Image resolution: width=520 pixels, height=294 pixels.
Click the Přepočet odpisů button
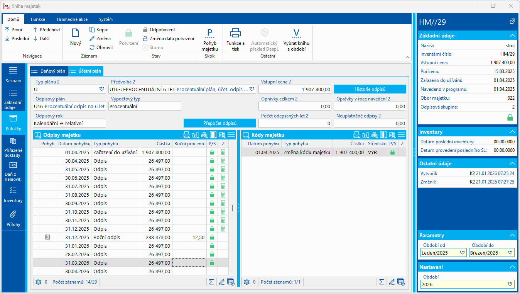pyautogui.click(x=220, y=123)
